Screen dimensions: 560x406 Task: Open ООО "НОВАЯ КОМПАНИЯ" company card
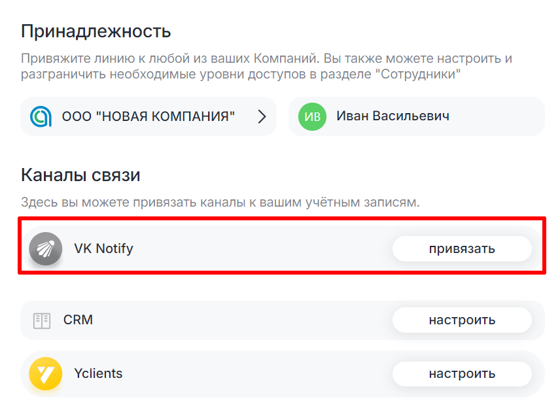(x=148, y=116)
